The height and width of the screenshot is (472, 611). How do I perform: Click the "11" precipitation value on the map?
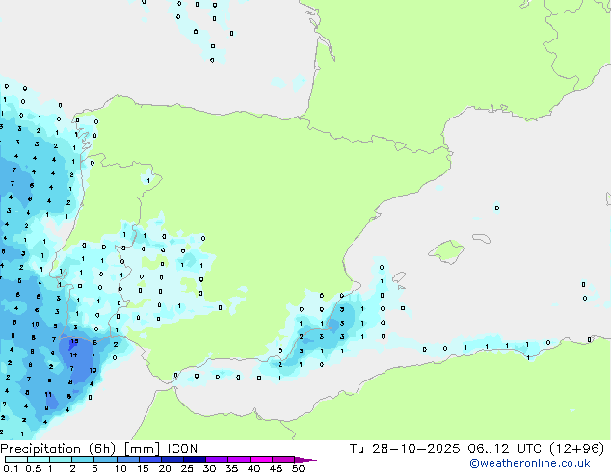(x=48, y=395)
